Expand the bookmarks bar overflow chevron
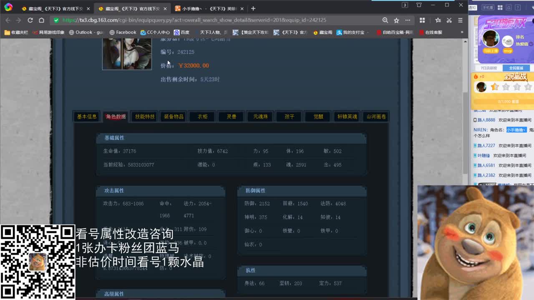534x300 pixels. 462,32
